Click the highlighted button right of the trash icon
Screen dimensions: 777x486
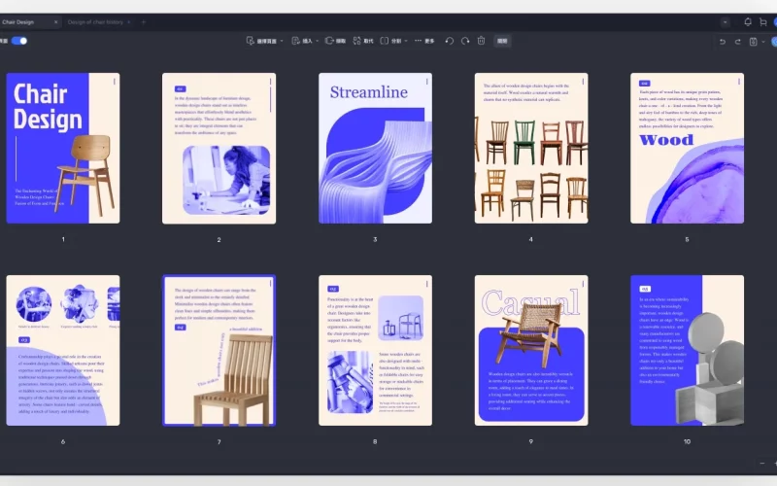502,41
